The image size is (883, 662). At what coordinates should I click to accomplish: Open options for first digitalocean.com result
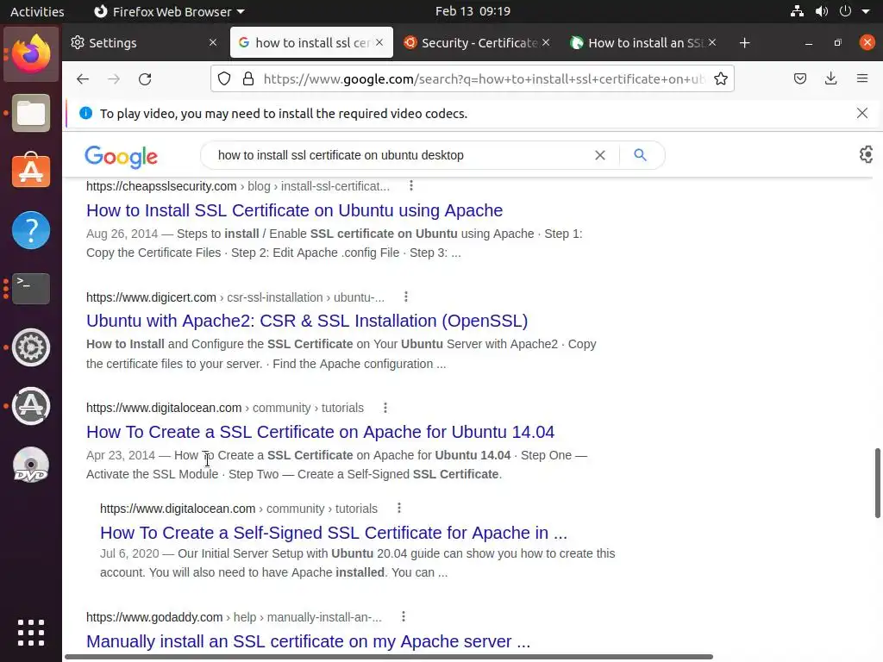[x=385, y=408]
